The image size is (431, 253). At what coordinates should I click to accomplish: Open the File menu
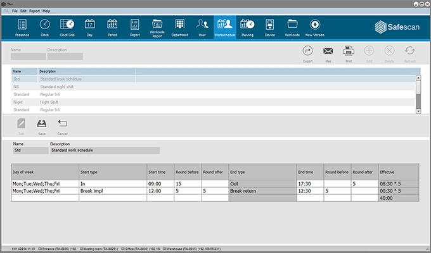[14, 11]
